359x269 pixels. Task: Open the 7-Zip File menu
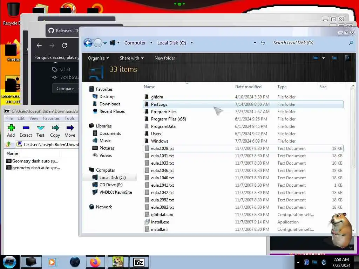[9, 118]
